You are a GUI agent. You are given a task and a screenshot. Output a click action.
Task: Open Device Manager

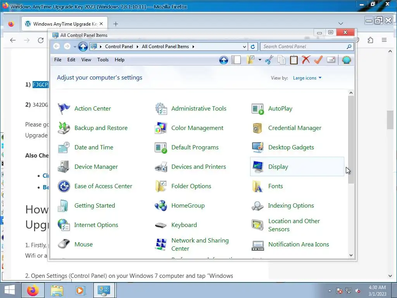coord(88,167)
